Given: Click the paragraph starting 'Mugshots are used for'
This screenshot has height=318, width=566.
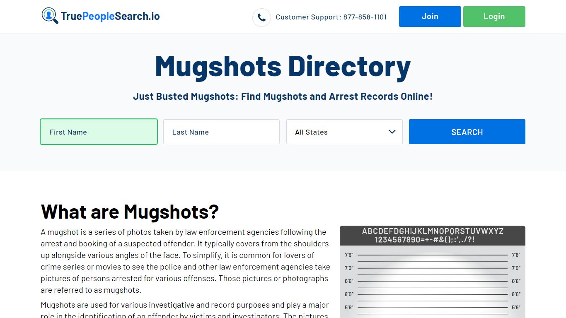Looking at the screenshot, I should pyautogui.click(x=185, y=310).
